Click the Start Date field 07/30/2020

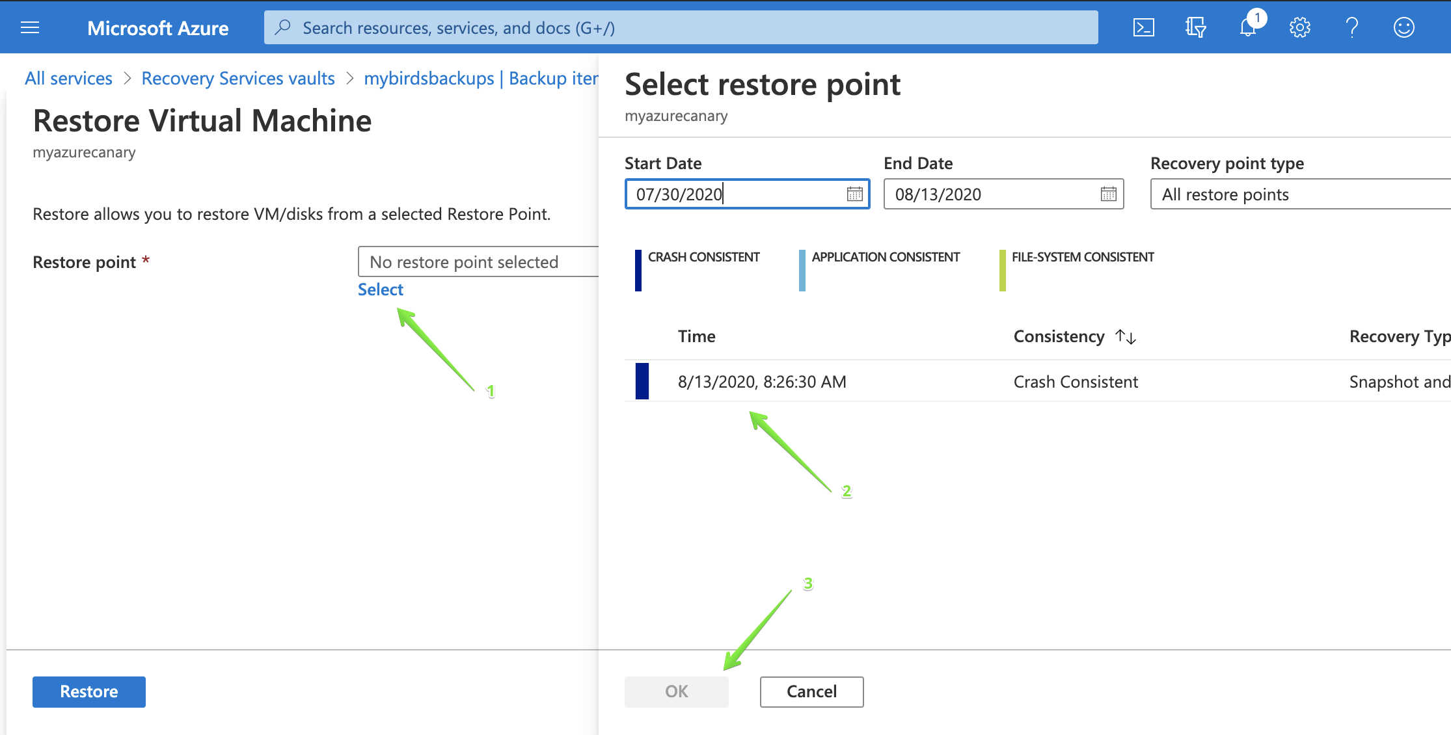click(747, 194)
